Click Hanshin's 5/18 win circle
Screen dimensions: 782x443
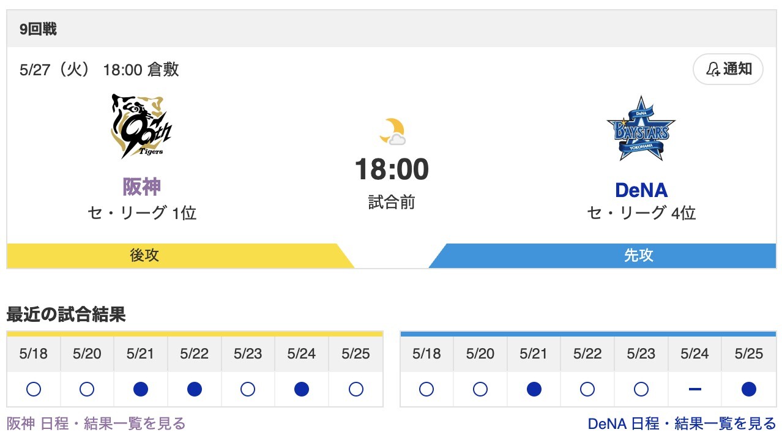pos(34,389)
